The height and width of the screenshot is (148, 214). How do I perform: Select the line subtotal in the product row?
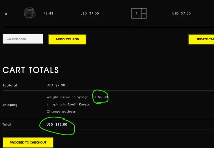[181, 14]
